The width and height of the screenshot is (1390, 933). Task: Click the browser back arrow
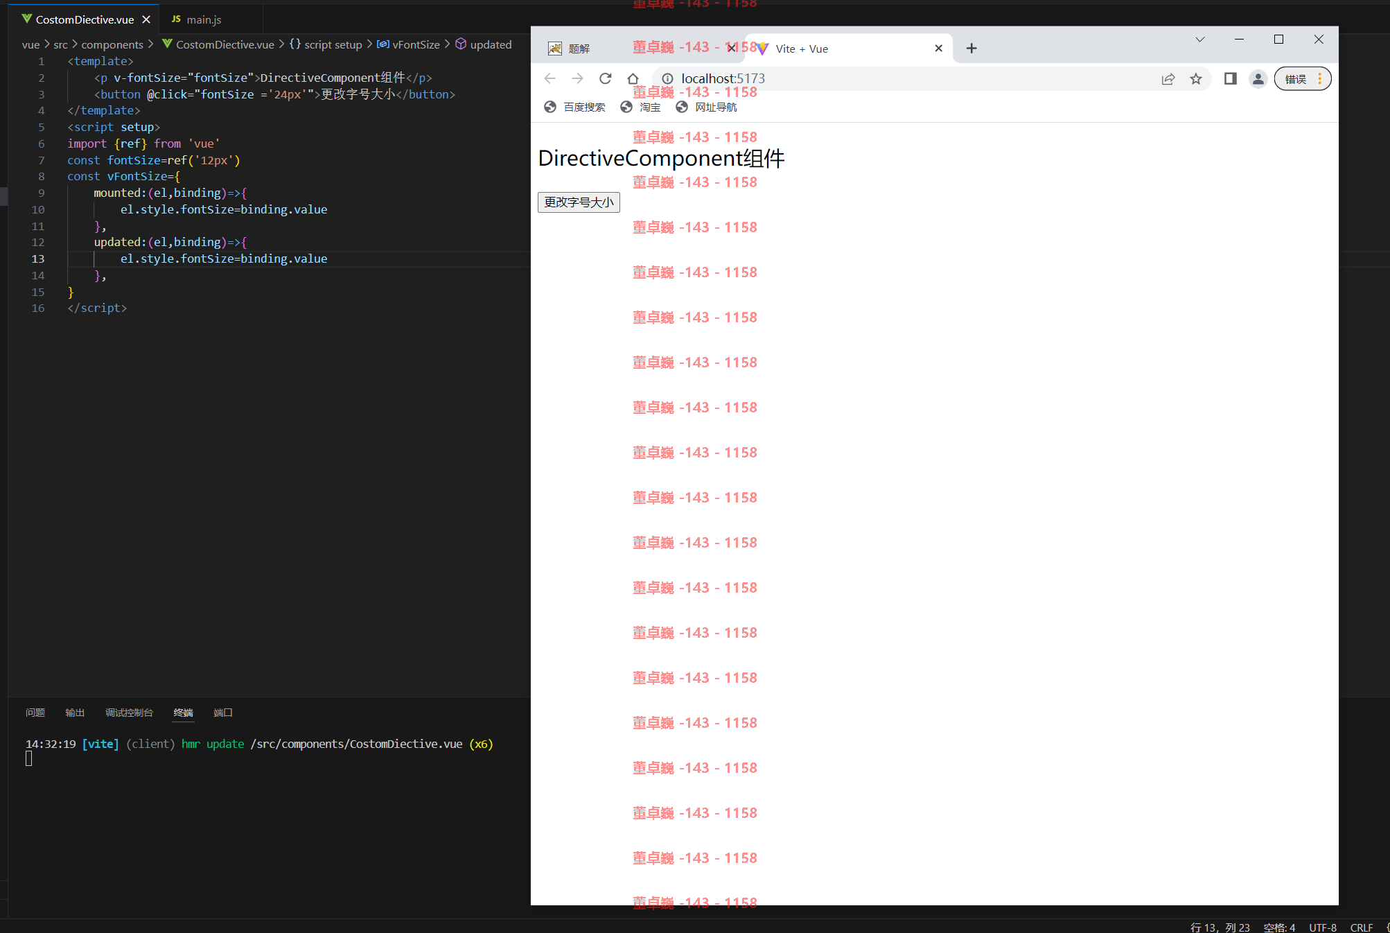(550, 78)
